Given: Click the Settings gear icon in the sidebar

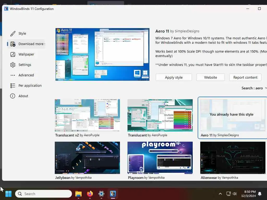Looking at the screenshot, I should click(x=13, y=65).
